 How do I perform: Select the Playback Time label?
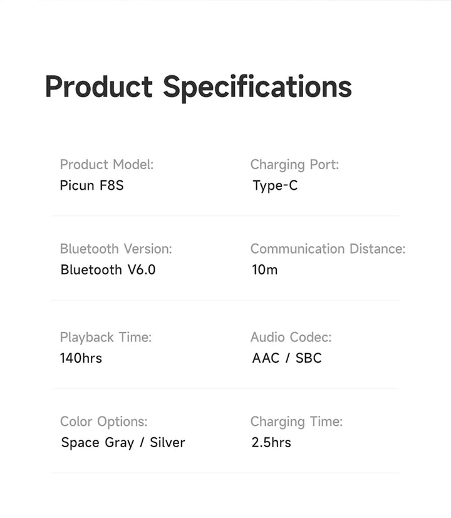point(106,337)
